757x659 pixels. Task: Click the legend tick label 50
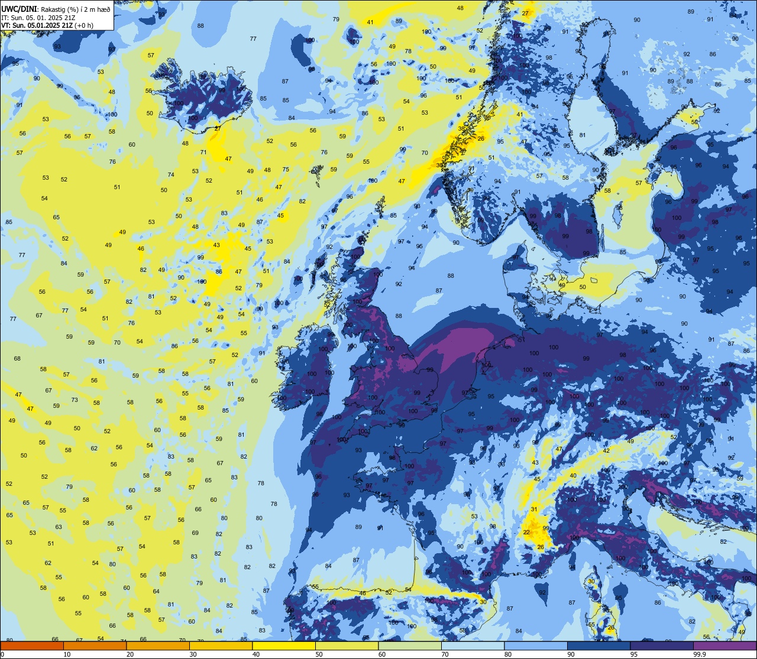coord(319,654)
